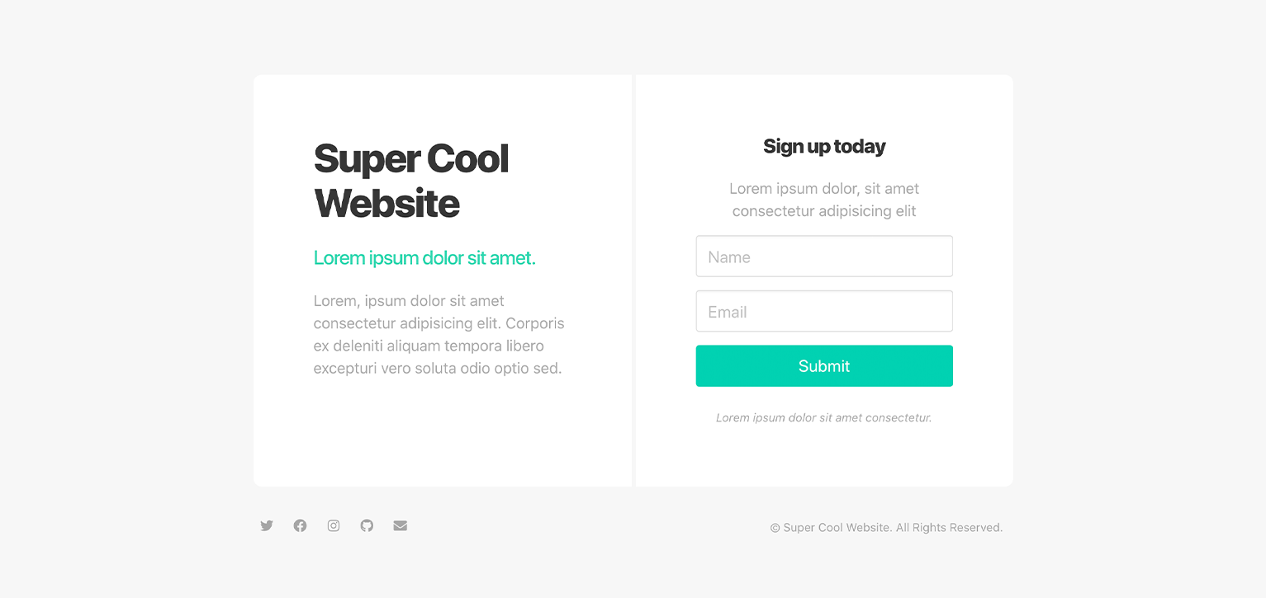Select the Instagram camera icon
1266x598 pixels.
click(333, 525)
